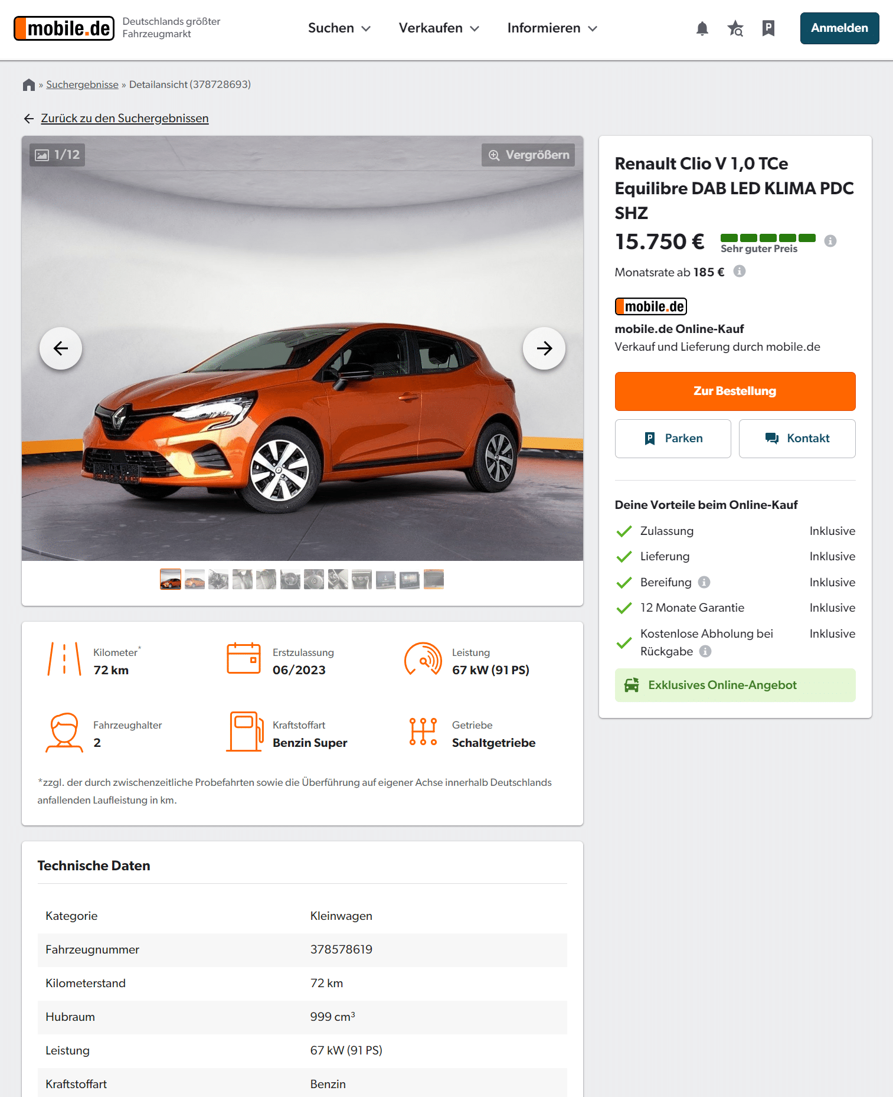Click the Vergrößern enlarge image button
The width and height of the screenshot is (893, 1097).
(x=528, y=155)
